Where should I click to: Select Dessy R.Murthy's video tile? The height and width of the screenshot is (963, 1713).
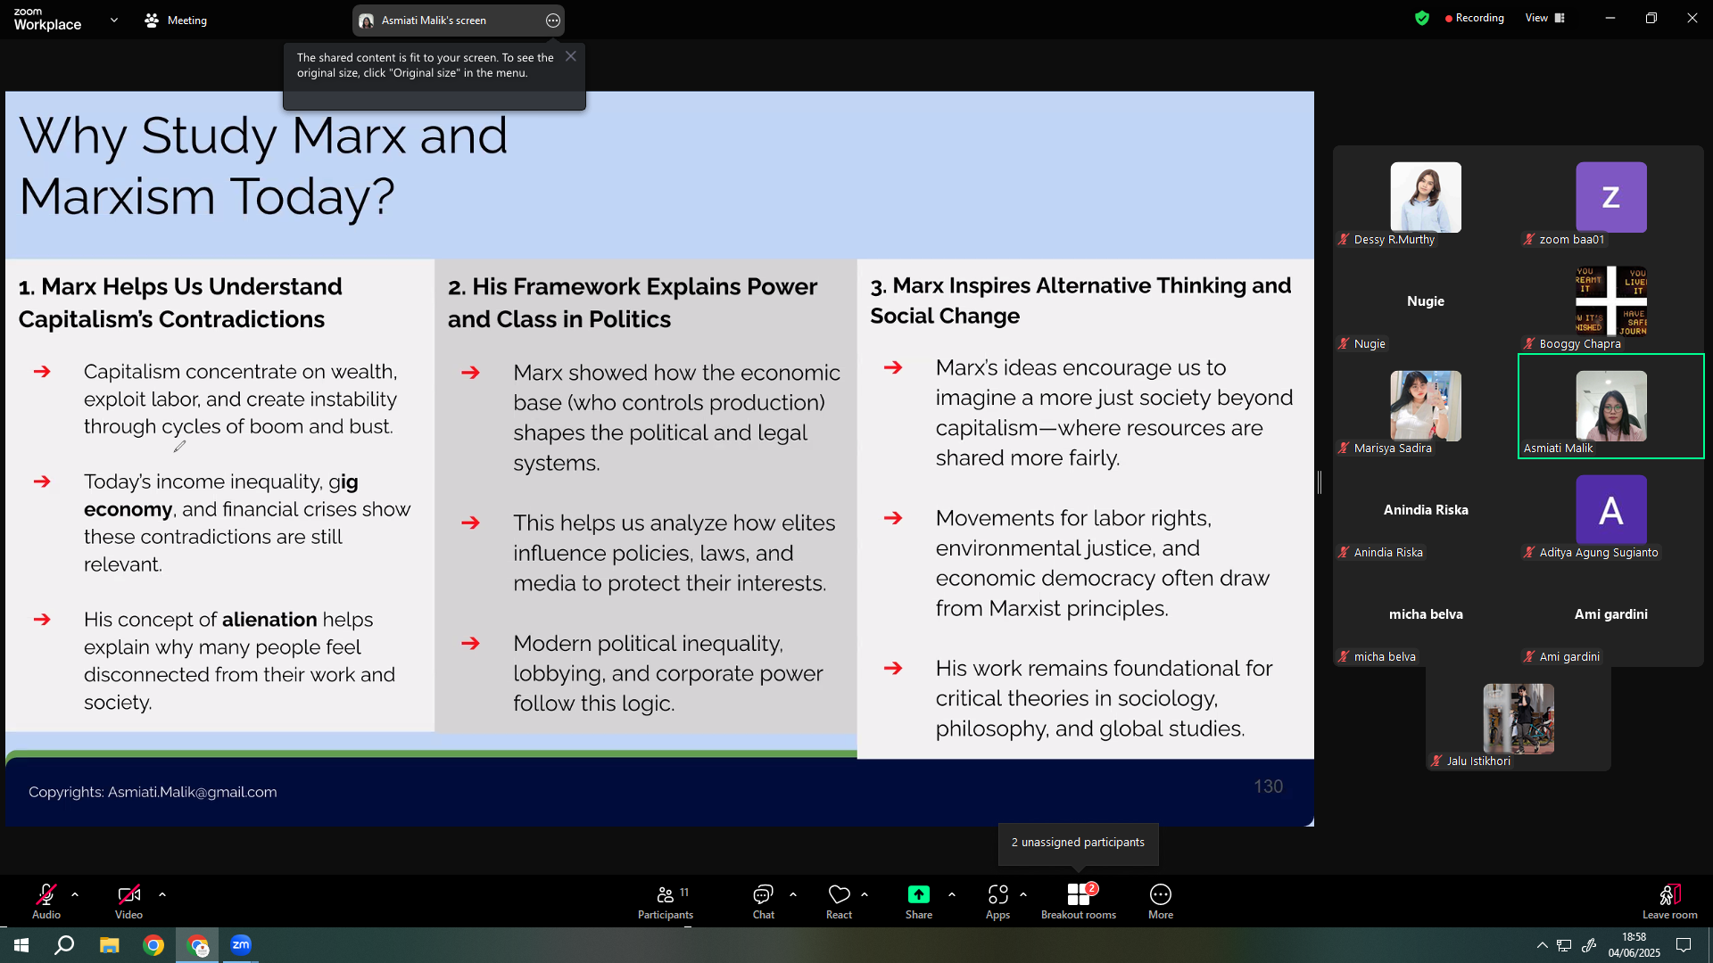(1426, 198)
